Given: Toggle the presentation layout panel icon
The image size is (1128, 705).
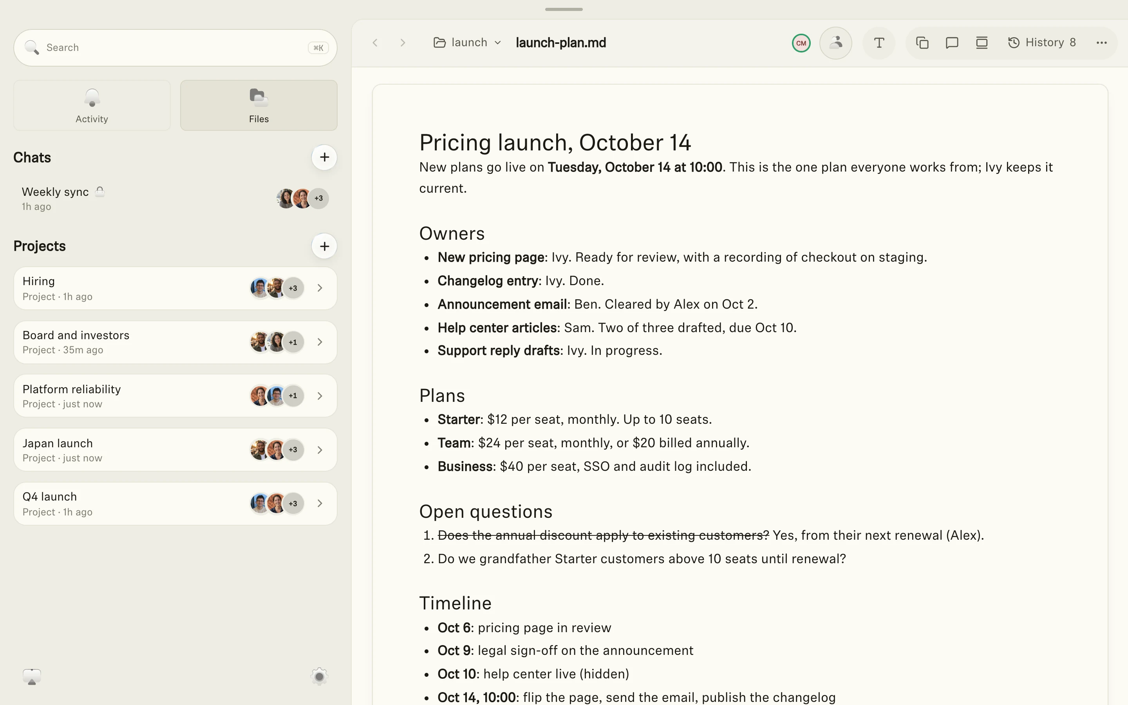Looking at the screenshot, I should (982, 43).
